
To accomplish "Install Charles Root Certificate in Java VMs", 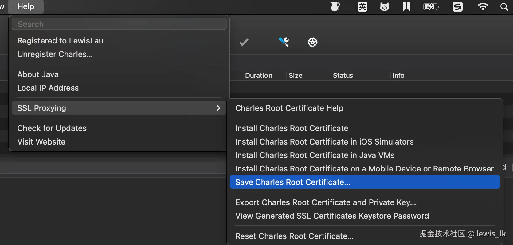I will (365, 155).
